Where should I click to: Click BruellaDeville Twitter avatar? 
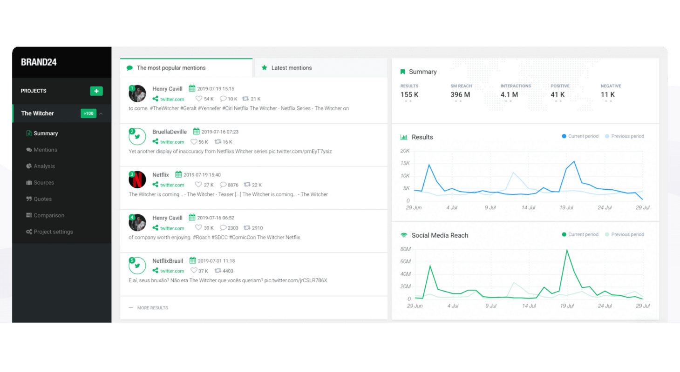137,137
